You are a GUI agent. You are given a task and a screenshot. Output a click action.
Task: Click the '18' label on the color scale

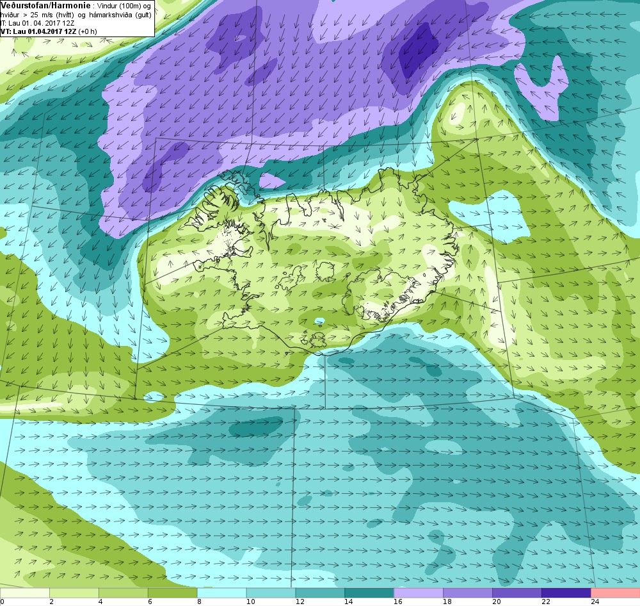[x=447, y=602]
